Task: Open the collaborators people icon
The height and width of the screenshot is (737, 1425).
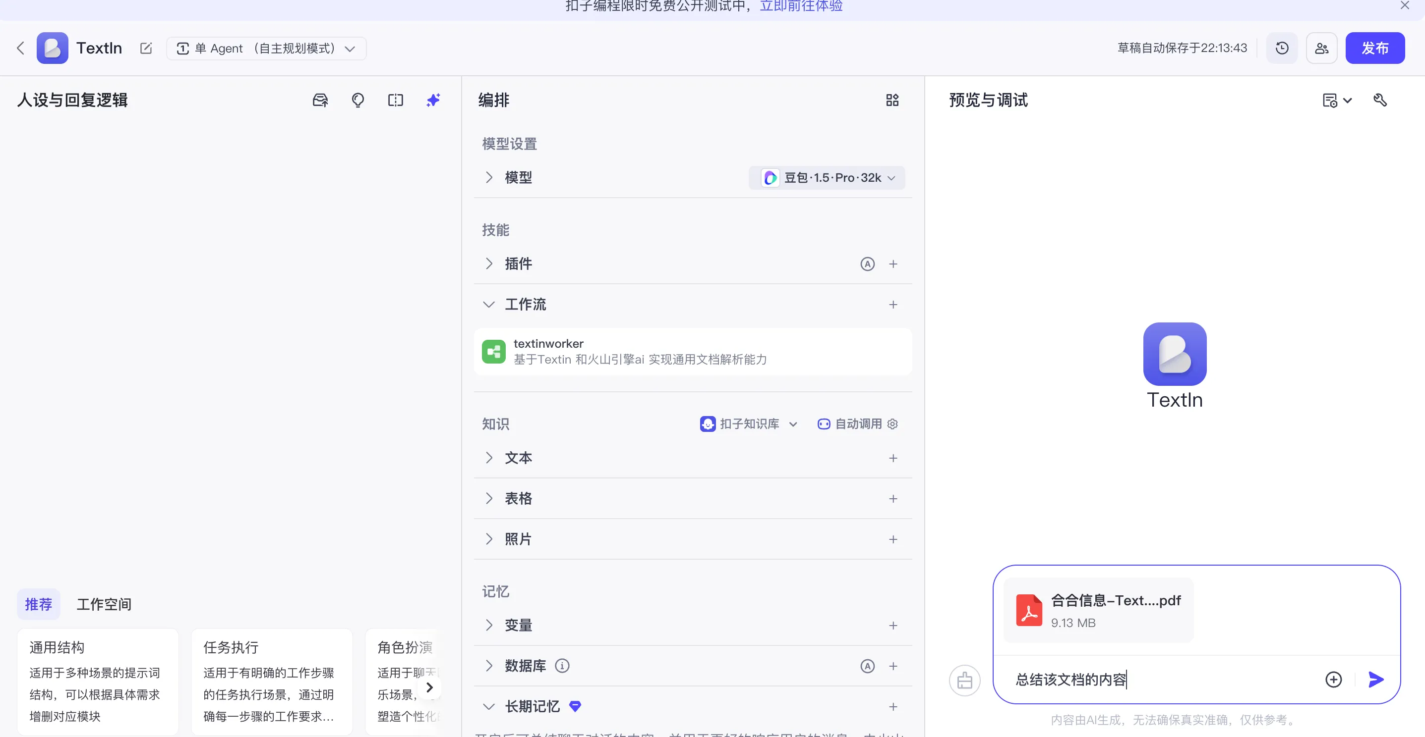Action: tap(1321, 48)
